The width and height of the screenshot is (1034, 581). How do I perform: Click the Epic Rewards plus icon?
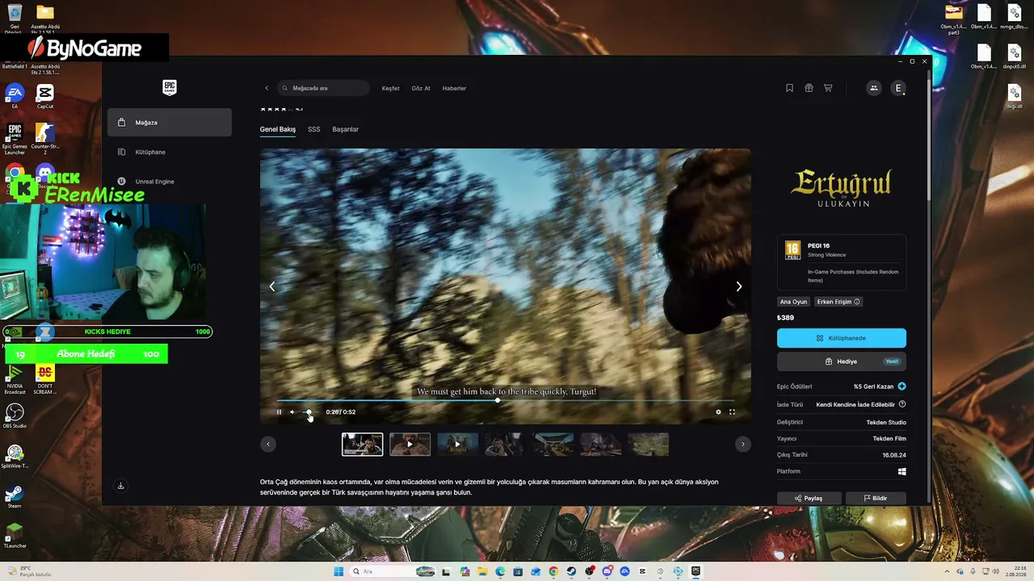(902, 387)
